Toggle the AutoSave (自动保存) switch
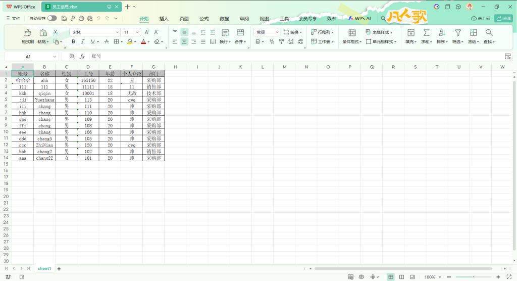517x281 pixels. (52, 18)
